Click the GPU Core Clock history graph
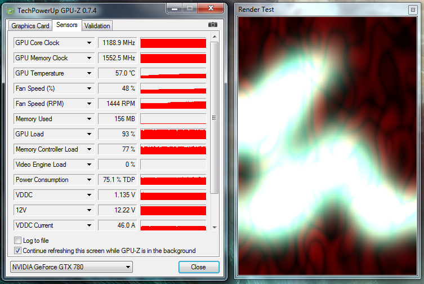This screenshot has height=284, width=424. [x=173, y=43]
